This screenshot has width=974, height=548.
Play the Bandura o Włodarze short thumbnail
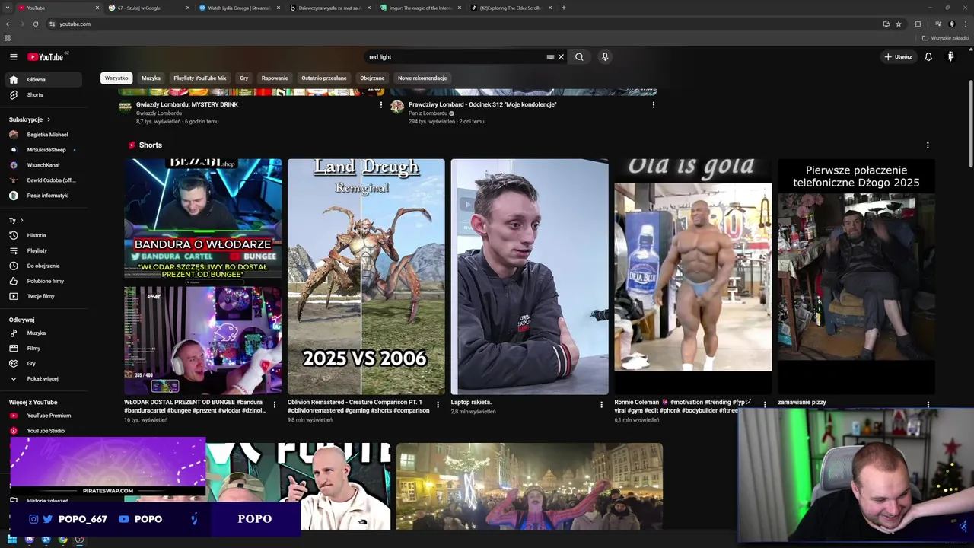tap(202, 276)
